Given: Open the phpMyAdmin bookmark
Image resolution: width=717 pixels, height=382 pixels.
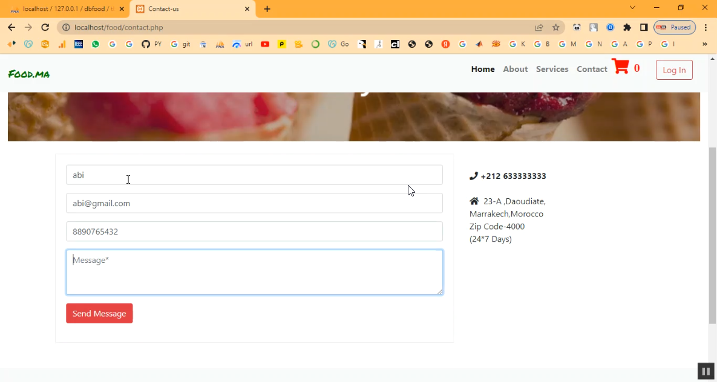Looking at the screenshot, I should pos(220,44).
